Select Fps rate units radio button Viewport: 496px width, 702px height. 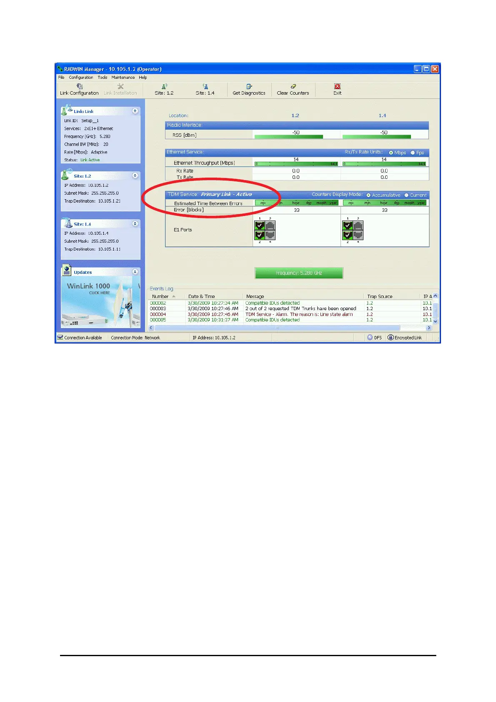coord(413,153)
